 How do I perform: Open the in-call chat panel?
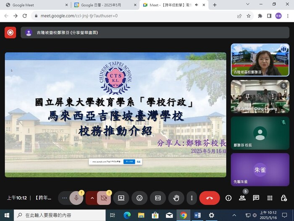click(x=256, y=198)
